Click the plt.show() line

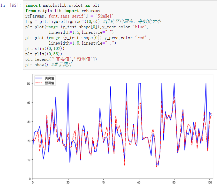(37, 65)
